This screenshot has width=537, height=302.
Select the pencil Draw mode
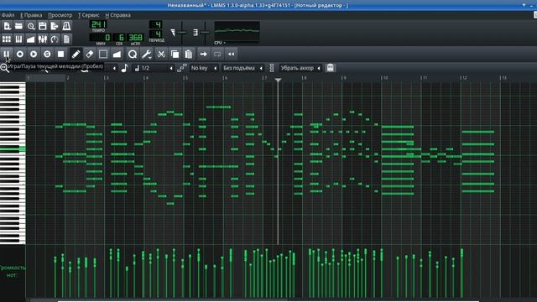(76, 54)
